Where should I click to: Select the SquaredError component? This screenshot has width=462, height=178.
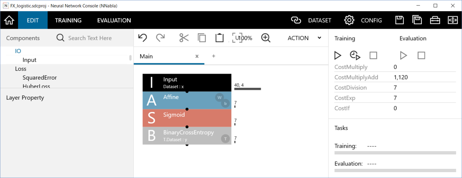pyautogui.click(x=40, y=77)
